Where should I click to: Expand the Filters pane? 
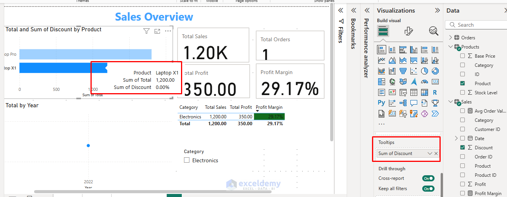[x=341, y=11]
